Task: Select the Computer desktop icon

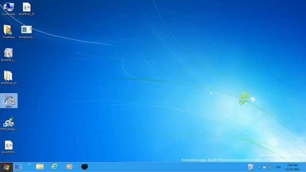Action: click(9, 9)
